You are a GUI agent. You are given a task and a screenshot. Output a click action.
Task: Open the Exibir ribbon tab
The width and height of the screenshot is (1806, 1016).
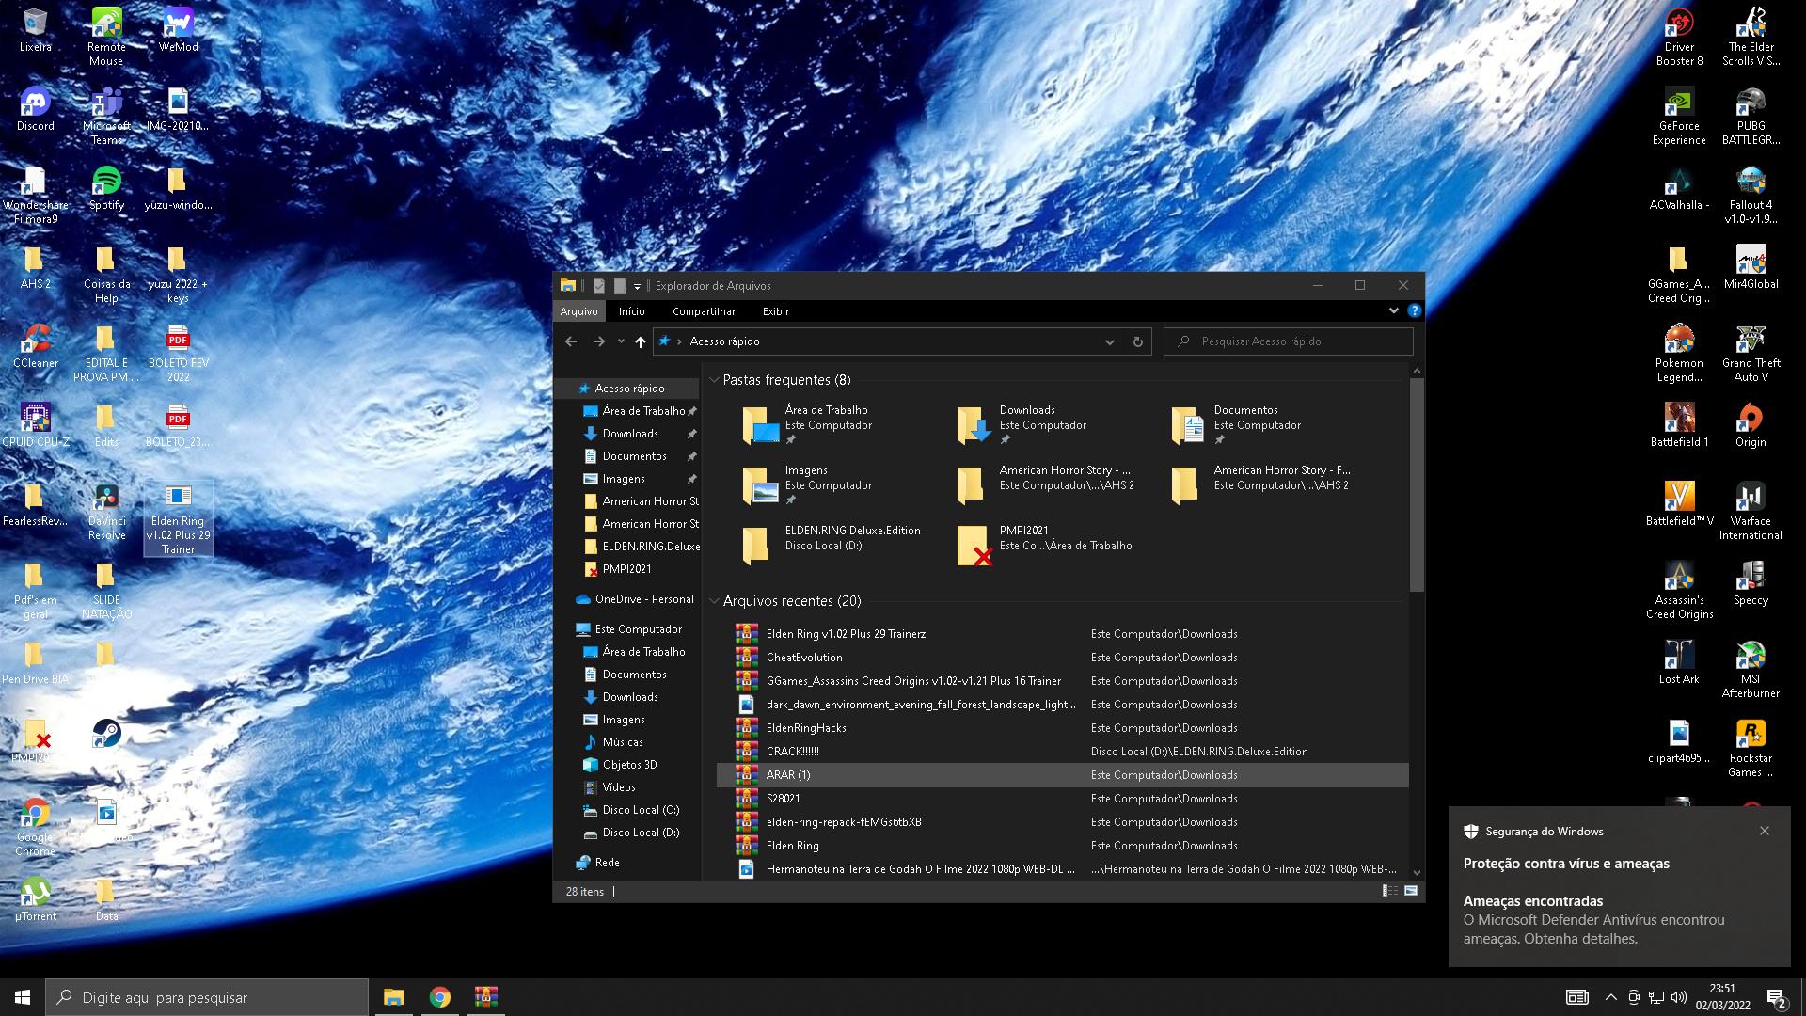(x=775, y=311)
